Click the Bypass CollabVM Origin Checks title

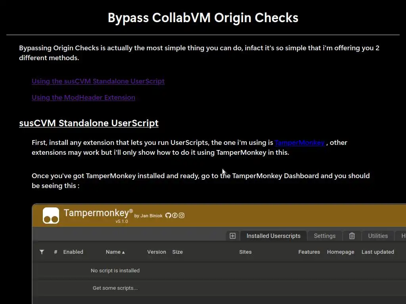203,18
